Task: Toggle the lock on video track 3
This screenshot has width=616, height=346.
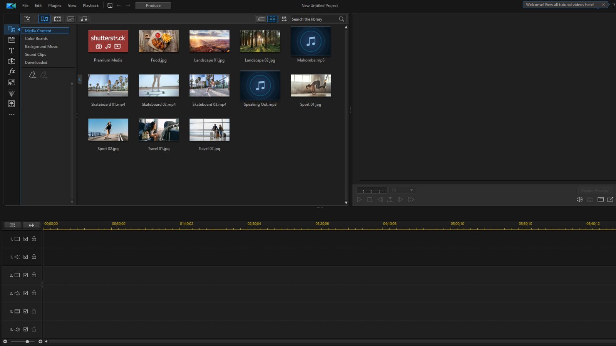Action: pos(34,311)
